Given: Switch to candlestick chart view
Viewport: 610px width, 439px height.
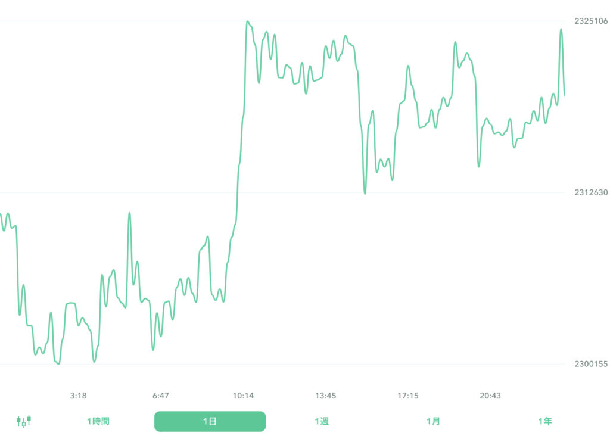Looking at the screenshot, I should coord(24,421).
